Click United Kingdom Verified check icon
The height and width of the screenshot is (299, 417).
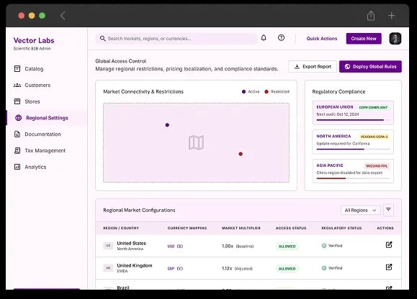[x=324, y=268]
